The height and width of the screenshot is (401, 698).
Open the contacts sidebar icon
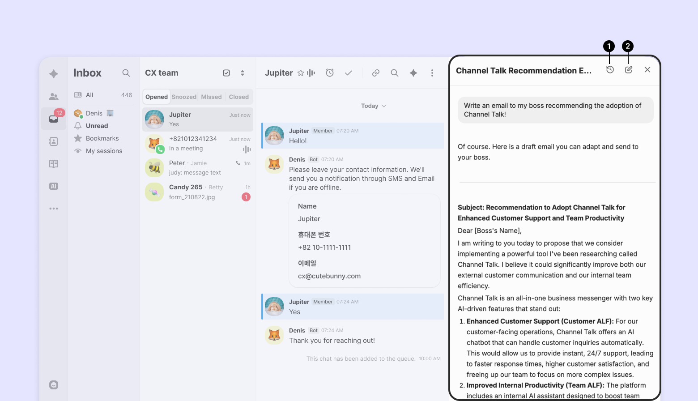point(54,141)
